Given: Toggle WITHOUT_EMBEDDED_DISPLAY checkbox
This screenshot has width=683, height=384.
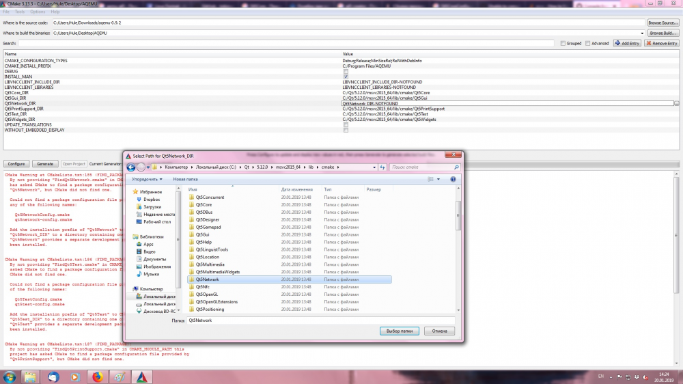Looking at the screenshot, I should coord(346,130).
